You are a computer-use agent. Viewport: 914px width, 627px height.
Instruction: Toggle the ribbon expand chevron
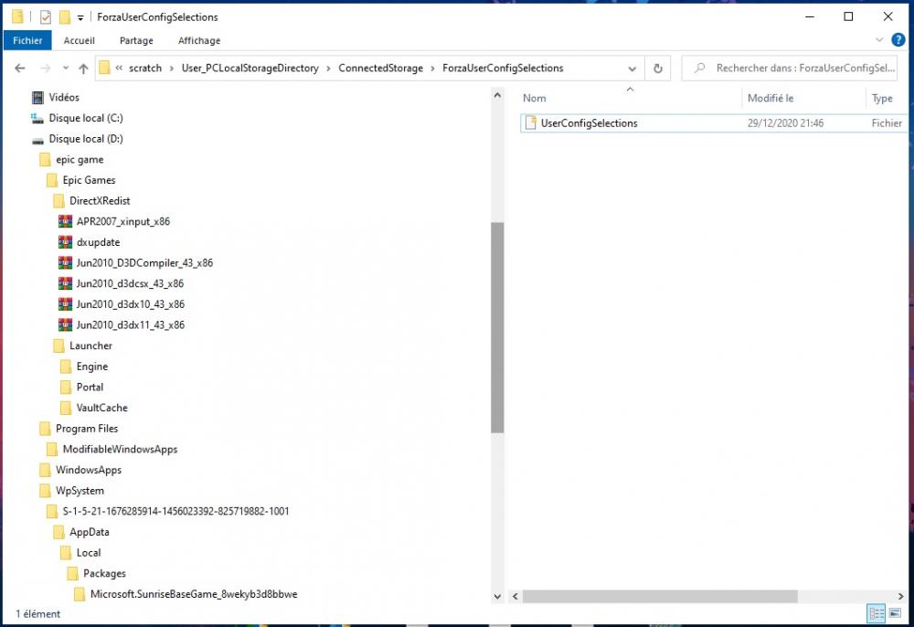pyautogui.click(x=879, y=40)
